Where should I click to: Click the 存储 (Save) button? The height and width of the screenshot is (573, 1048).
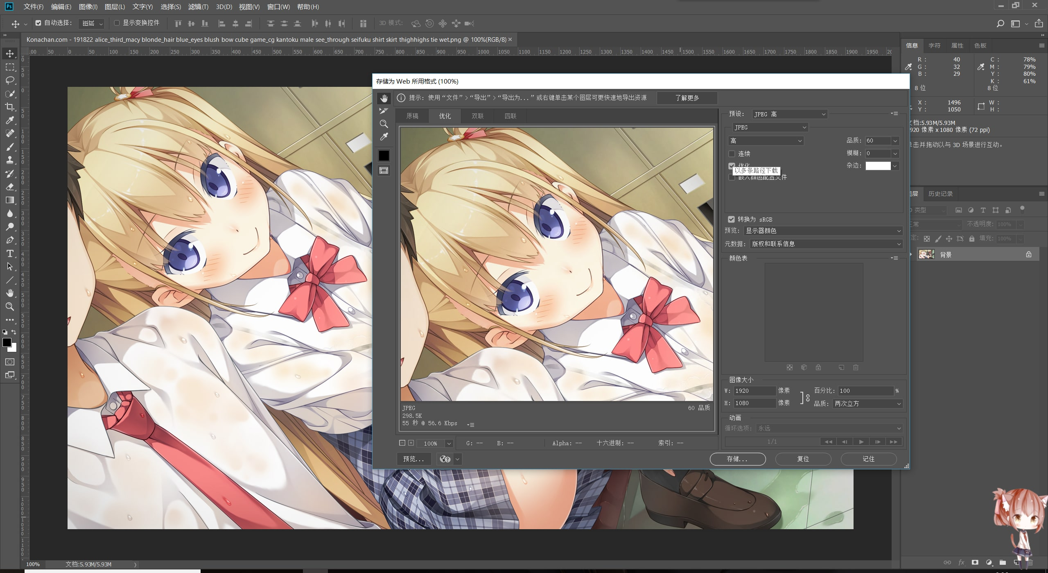click(737, 459)
